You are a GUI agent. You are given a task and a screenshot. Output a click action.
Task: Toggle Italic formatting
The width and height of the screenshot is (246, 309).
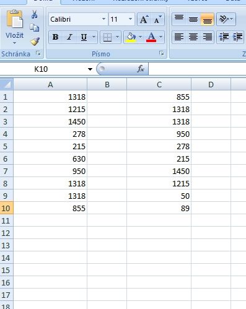[x=69, y=37]
